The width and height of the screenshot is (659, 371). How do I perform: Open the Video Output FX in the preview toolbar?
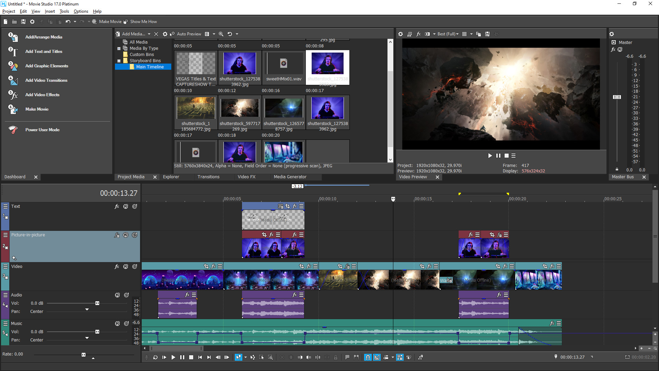click(x=418, y=34)
